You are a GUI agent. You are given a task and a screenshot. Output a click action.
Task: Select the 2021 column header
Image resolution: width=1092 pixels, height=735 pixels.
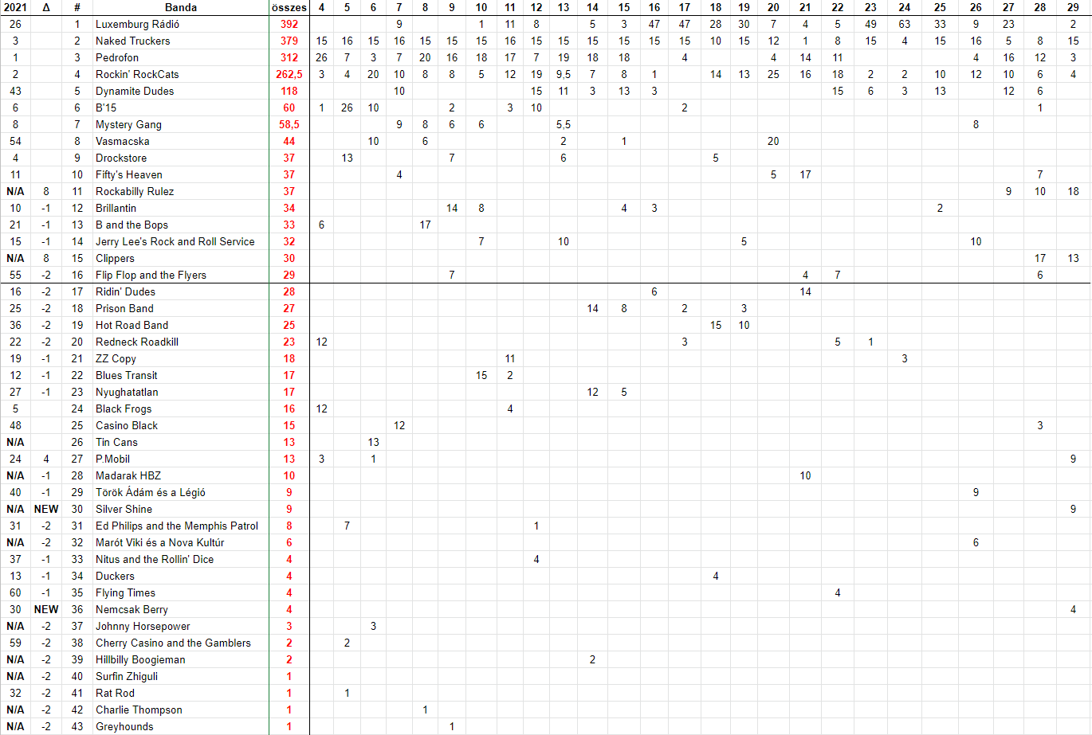point(15,7)
